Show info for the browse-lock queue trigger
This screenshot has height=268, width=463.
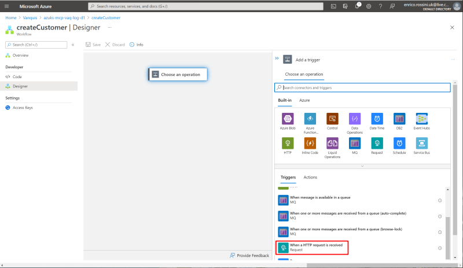tap(440, 232)
